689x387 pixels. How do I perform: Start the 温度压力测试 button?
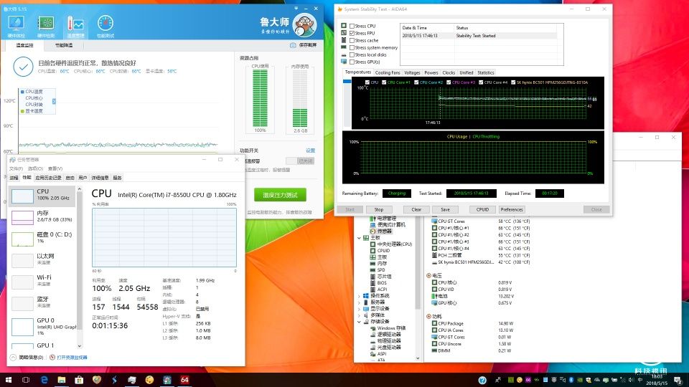[x=281, y=195]
